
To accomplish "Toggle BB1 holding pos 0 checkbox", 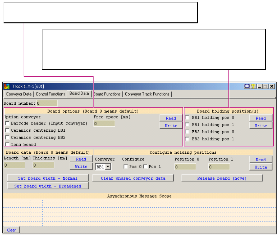I will (x=187, y=118).
